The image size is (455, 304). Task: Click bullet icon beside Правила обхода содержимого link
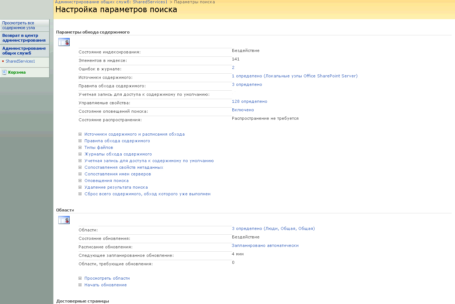pos(80,141)
